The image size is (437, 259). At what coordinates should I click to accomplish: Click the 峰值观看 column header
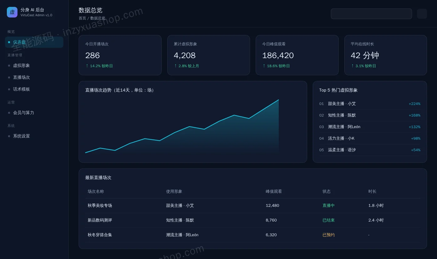274,192
